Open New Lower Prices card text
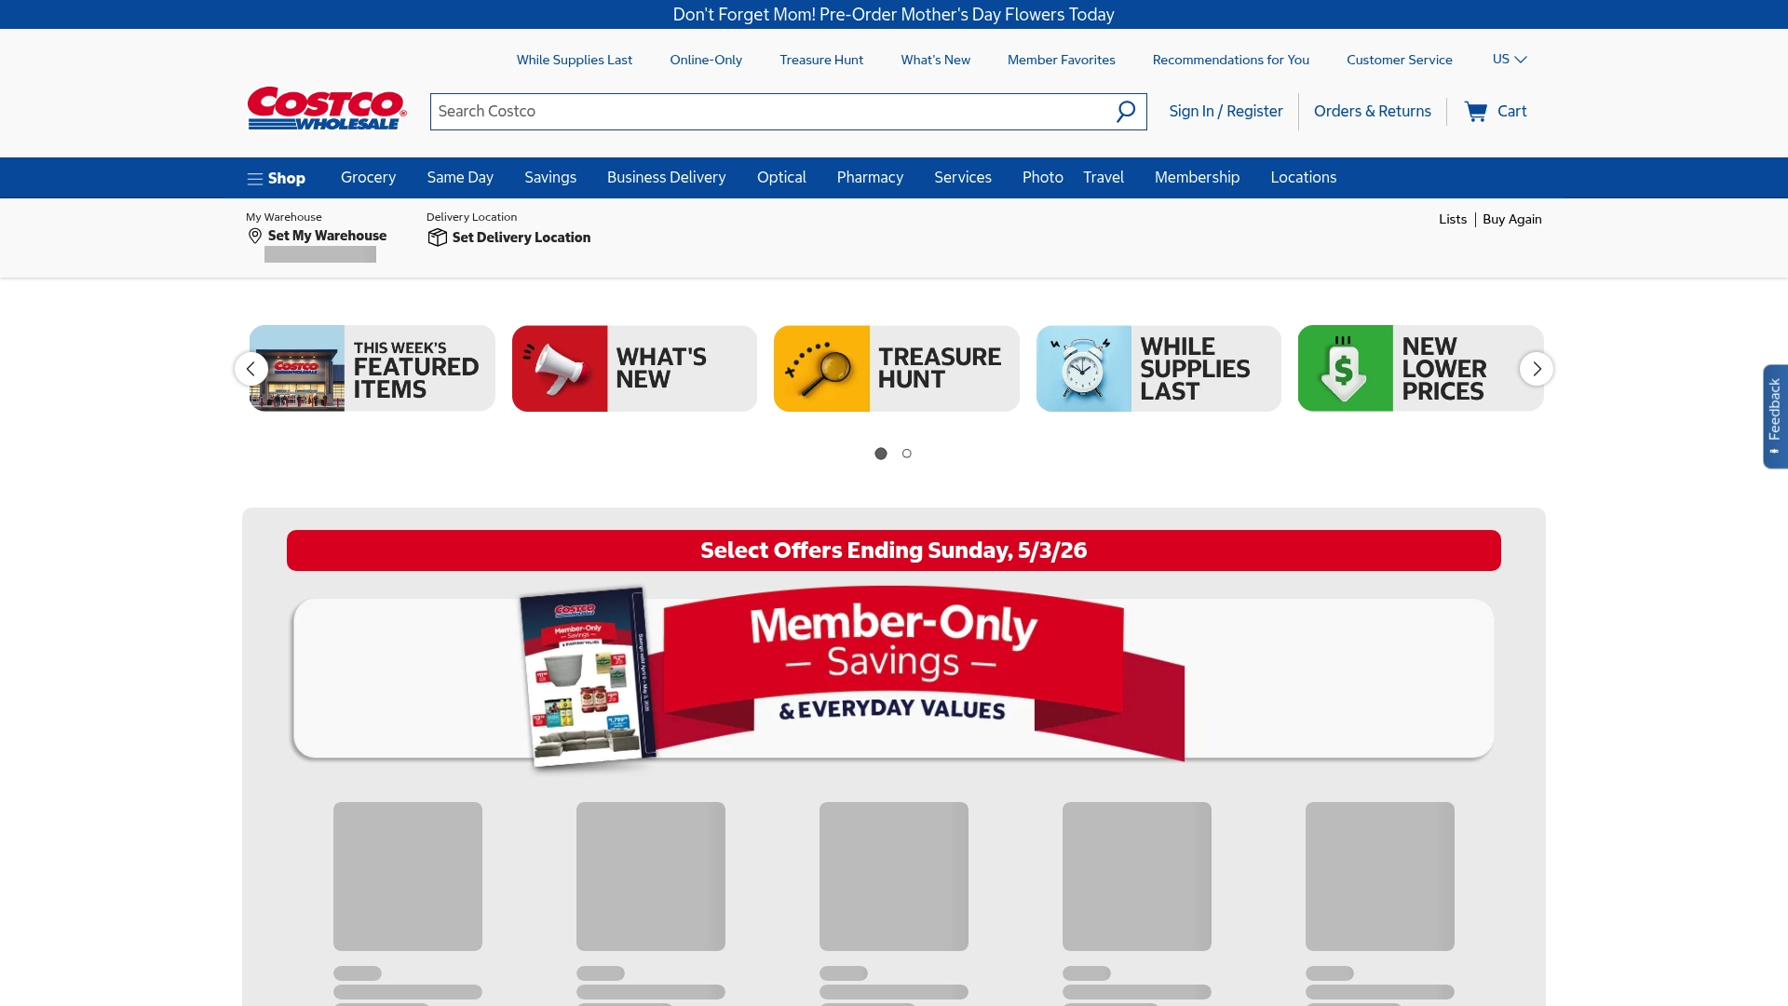 [1443, 369]
